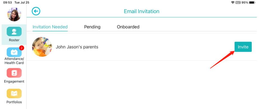Open the Attendance/Health Card calendar icon

[14, 52]
